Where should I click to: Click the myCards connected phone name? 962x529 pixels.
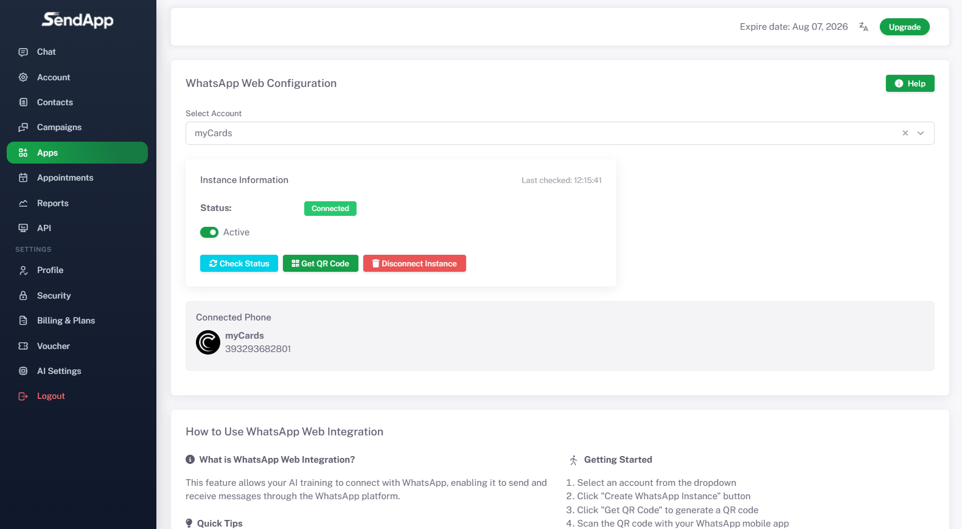[245, 336]
